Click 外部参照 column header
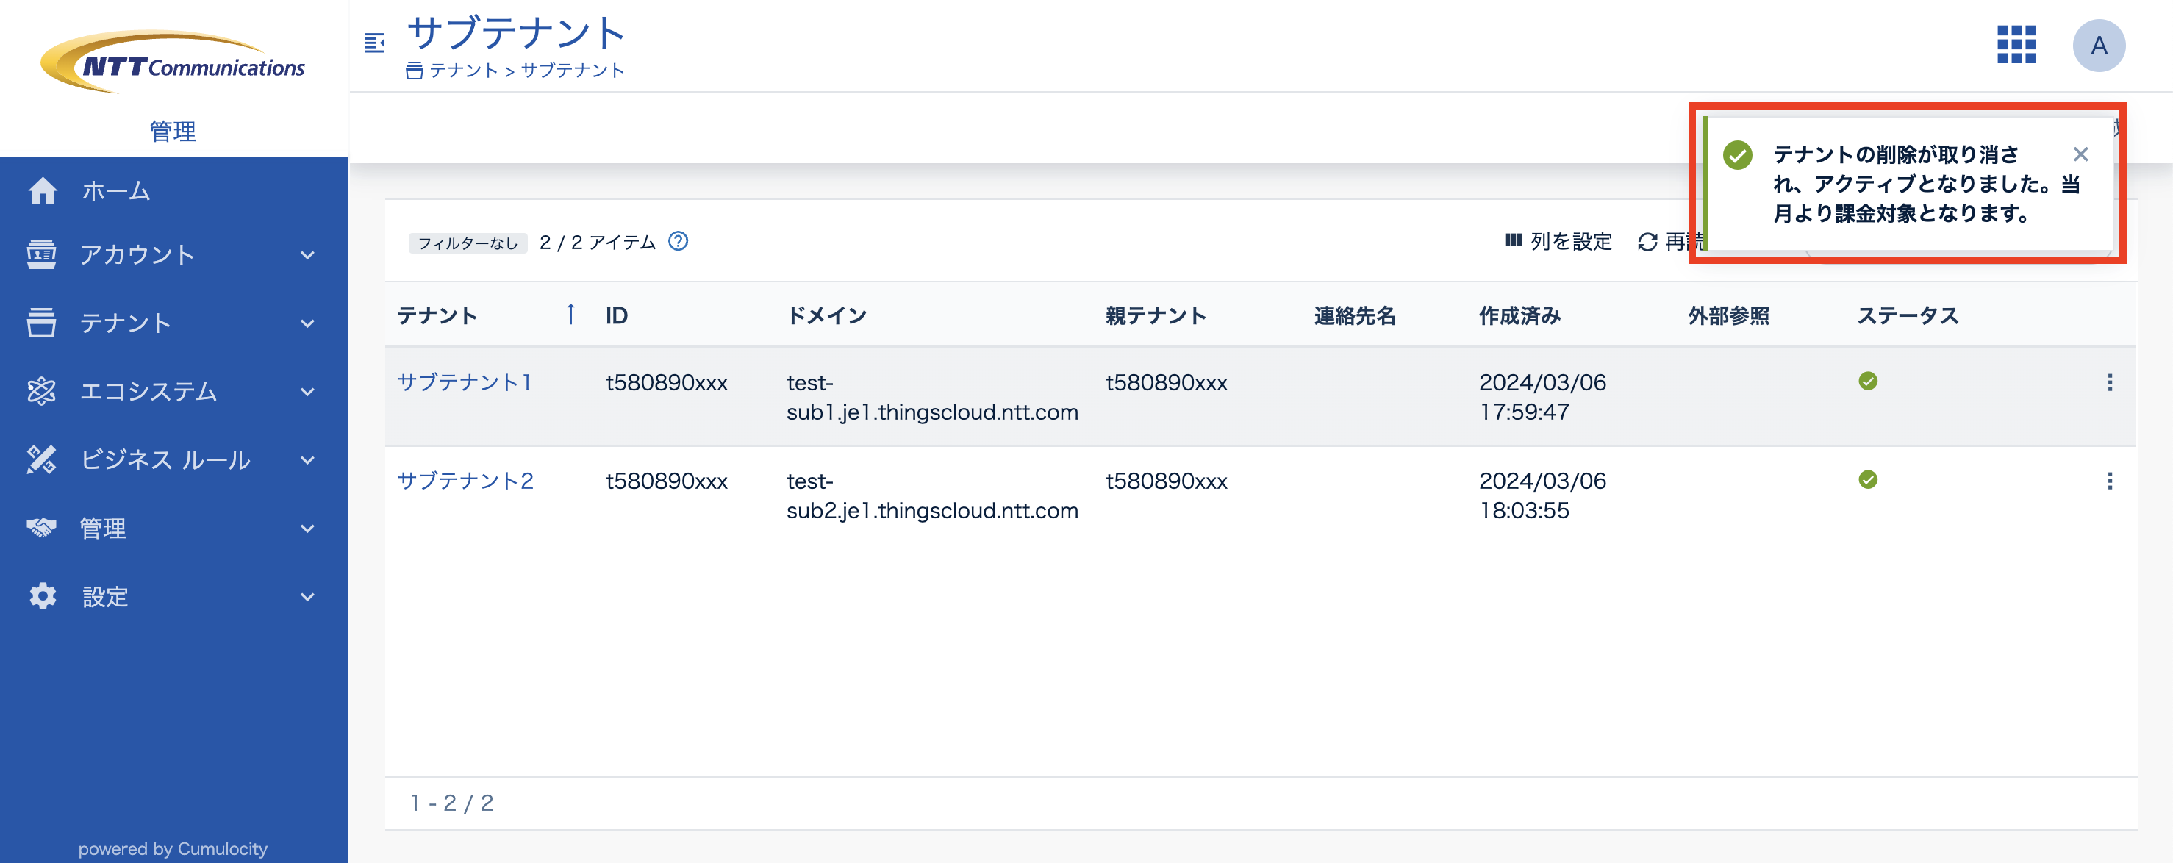This screenshot has width=2173, height=863. 1728,315
